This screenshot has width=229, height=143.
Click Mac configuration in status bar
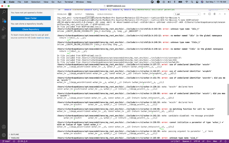215,141
